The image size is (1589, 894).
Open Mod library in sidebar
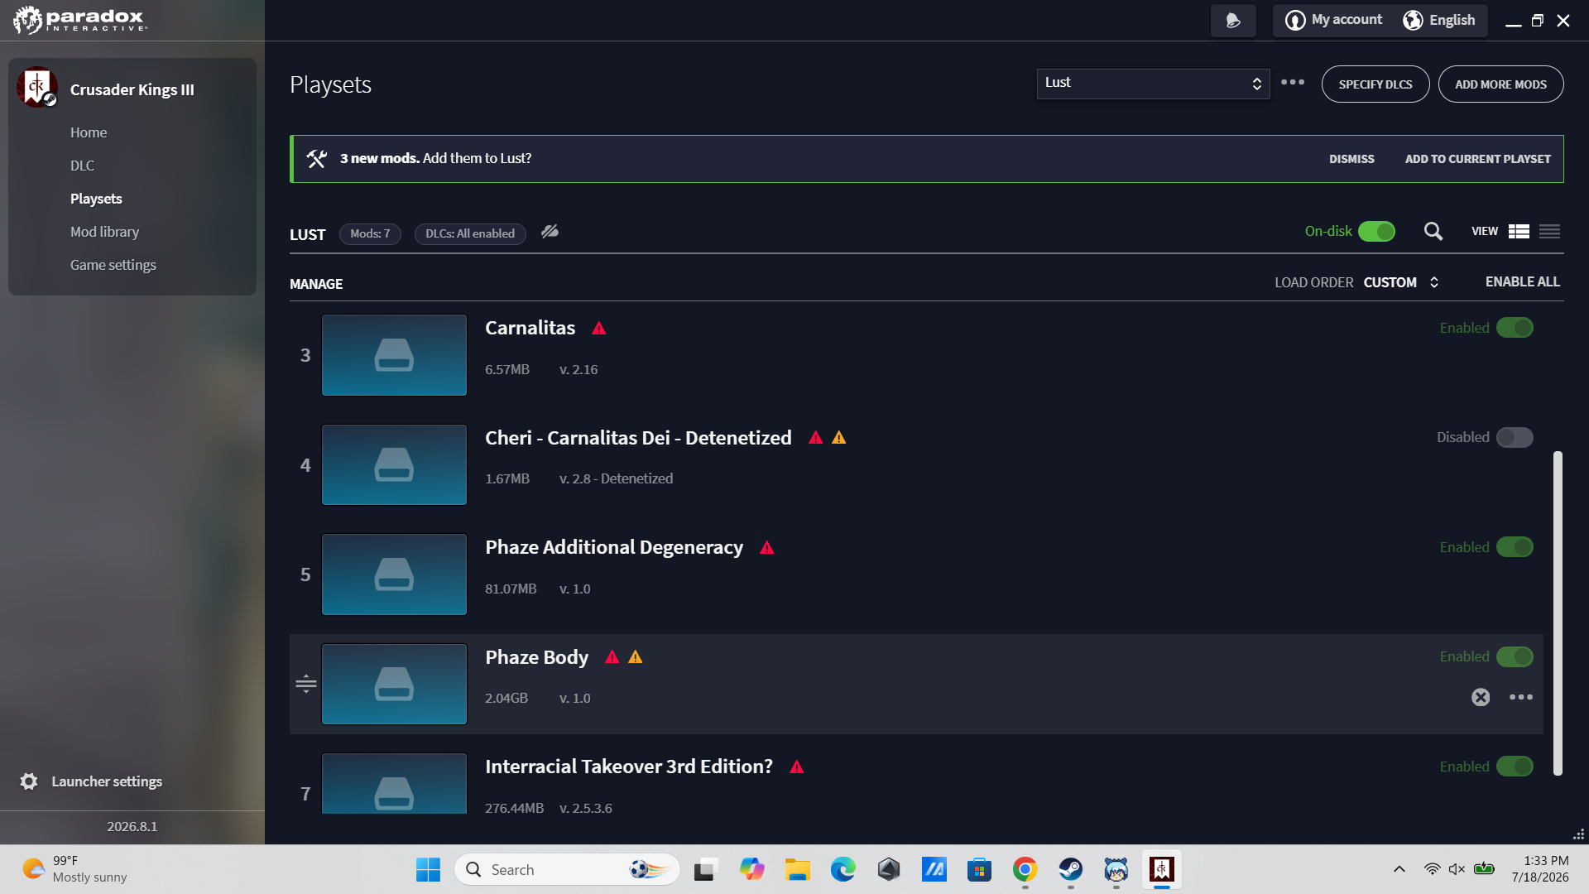pyautogui.click(x=104, y=232)
